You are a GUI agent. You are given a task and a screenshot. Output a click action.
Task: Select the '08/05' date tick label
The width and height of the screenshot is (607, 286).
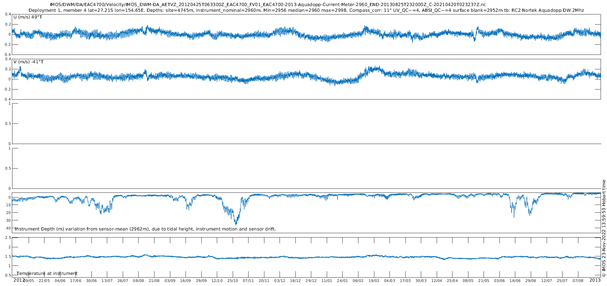(x=468, y=281)
